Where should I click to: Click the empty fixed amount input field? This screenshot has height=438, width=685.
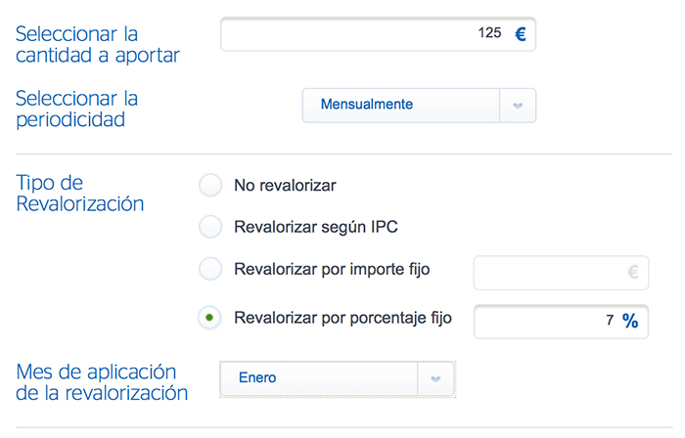point(548,273)
